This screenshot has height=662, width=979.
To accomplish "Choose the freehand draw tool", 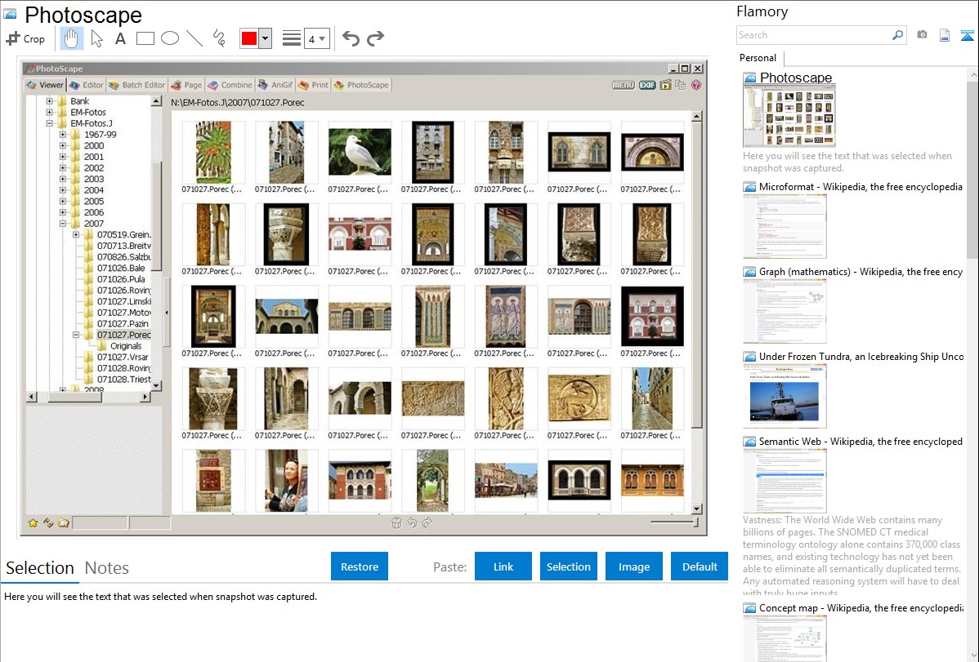I will [x=219, y=38].
